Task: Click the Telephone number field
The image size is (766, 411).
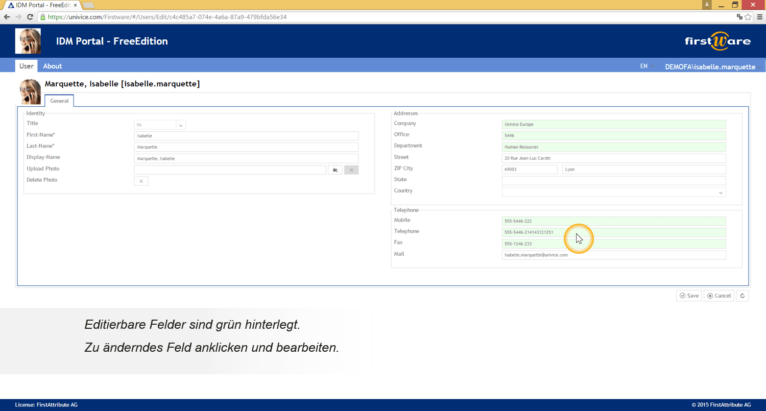Action: pyautogui.click(x=614, y=232)
